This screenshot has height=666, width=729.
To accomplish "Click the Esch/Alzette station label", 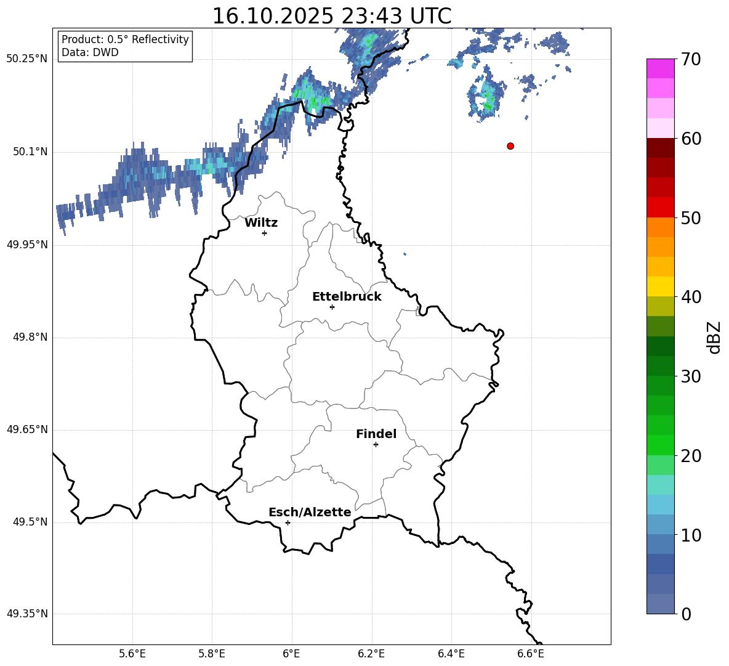I will click(310, 512).
